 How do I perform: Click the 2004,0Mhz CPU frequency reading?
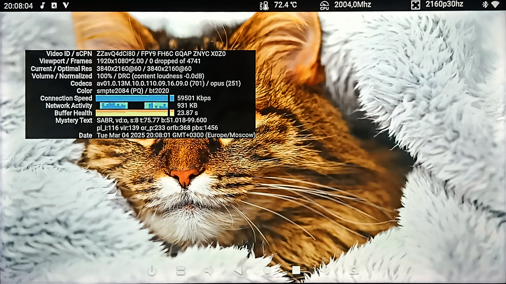pos(353,5)
